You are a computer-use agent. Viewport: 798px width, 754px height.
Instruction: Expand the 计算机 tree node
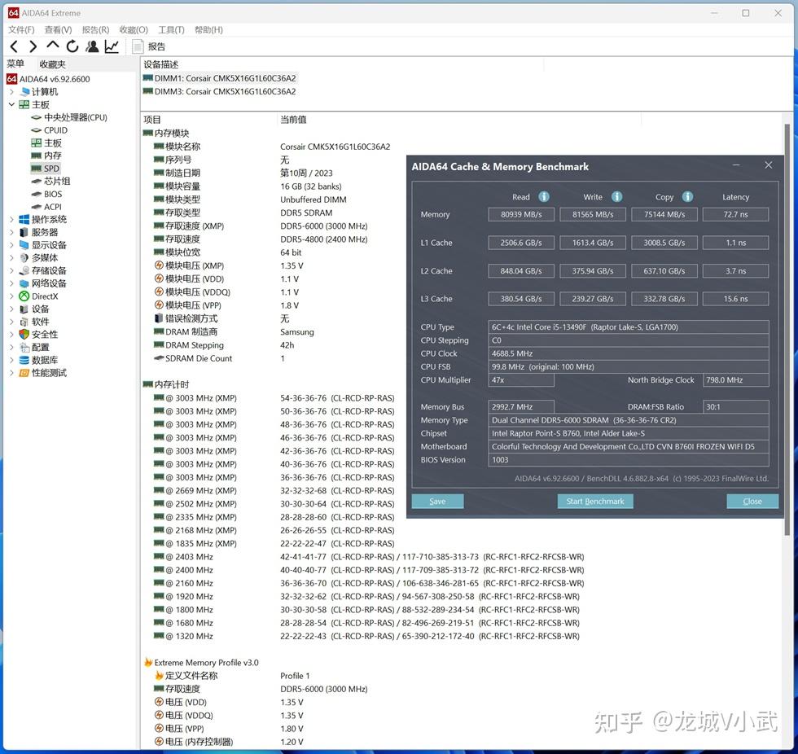[x=11, y=92]
